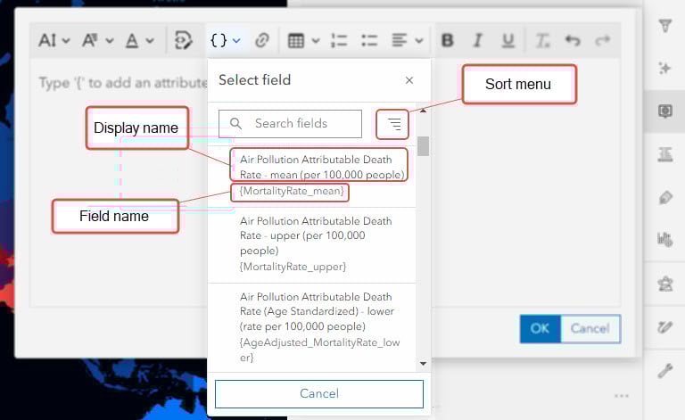Screen dimensions: 685x420
Task: Select the {AgeAdjusted_MortalityRate_lower} field
Action: [x=311, y=327]
